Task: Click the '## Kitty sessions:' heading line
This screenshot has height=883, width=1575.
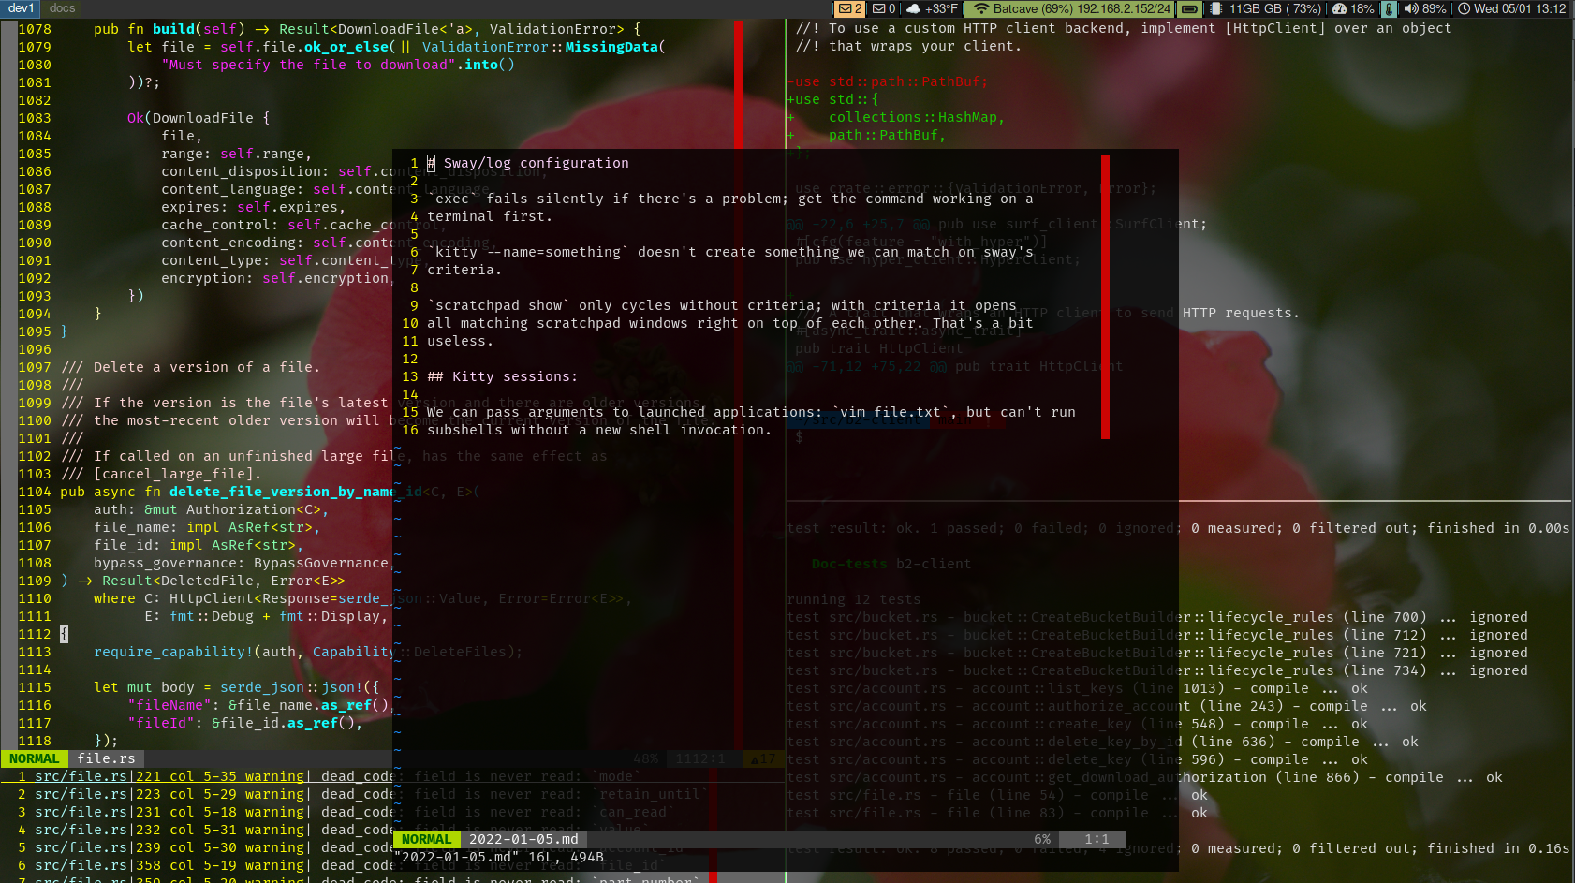Action: click(x=503, y=376)
